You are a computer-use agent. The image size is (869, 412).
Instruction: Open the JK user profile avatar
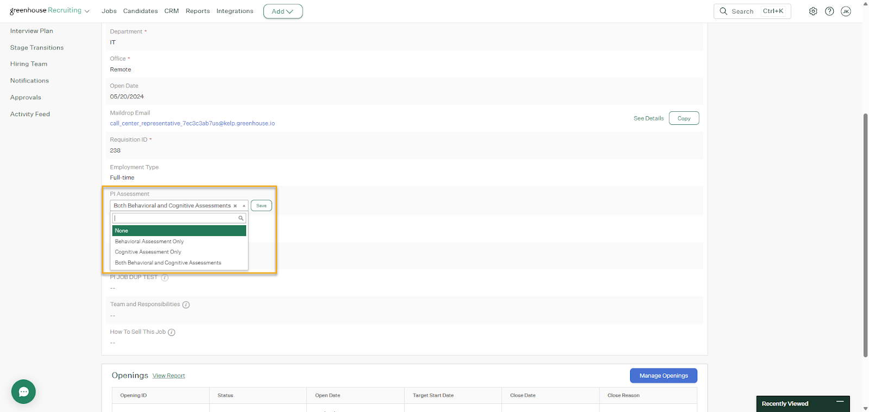coord(846,11)
